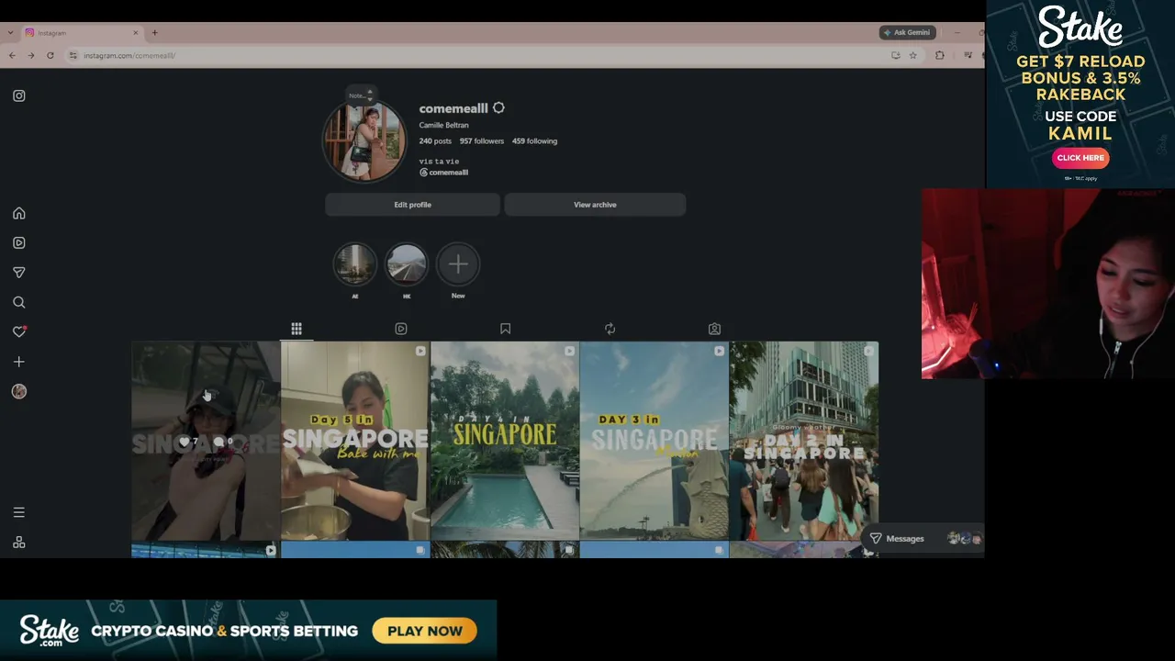Open the Day 3 in Singapore post

pyautogui.click(x=655, y=442)
